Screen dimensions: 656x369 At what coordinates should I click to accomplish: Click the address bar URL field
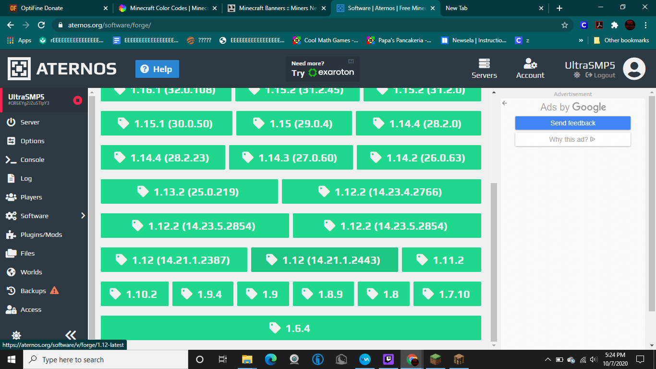click(x=312, y=25)
